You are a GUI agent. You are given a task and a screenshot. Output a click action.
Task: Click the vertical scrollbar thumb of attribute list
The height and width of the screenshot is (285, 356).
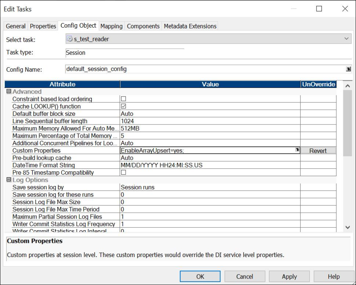click(348, 123)
